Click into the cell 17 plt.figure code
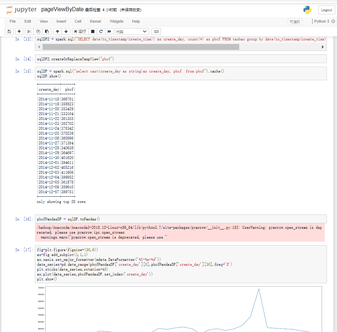 coord(181,264)
